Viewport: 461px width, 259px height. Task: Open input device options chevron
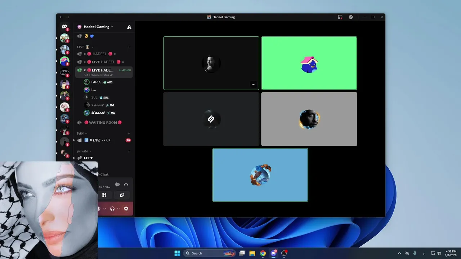105,209
